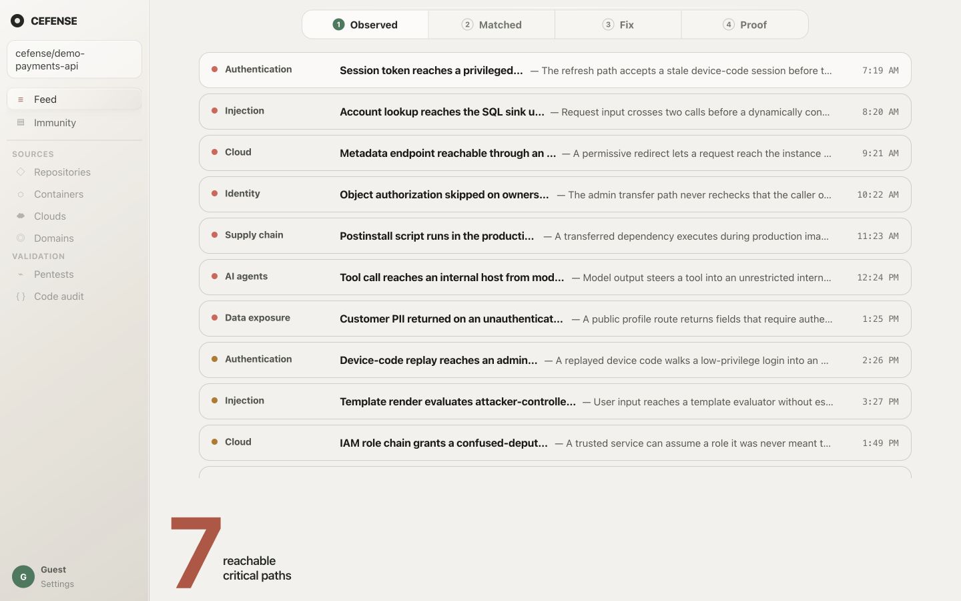Image resolution: width=961 pixels, height=601 pixels.
Task: Click the Guest avatar circle
Action: pyautogui.click(x=23, y=576)
